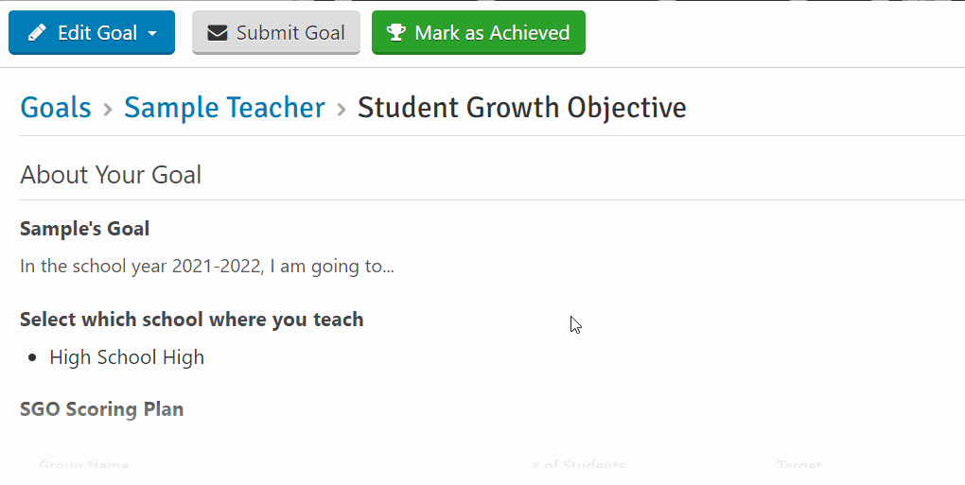
Task: Open the Sample Teacher breadcrumb link
Action: coord(224,108)
